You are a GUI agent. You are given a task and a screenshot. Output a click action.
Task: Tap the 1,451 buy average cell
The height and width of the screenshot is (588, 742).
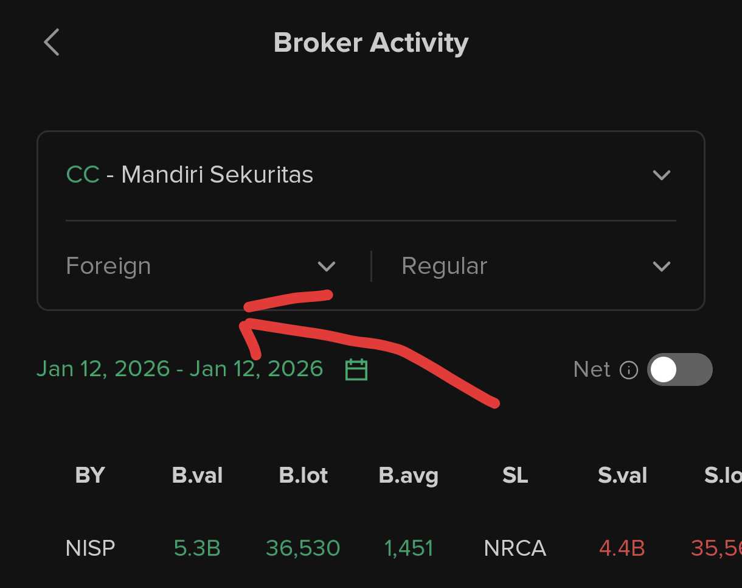click(408, 548)
